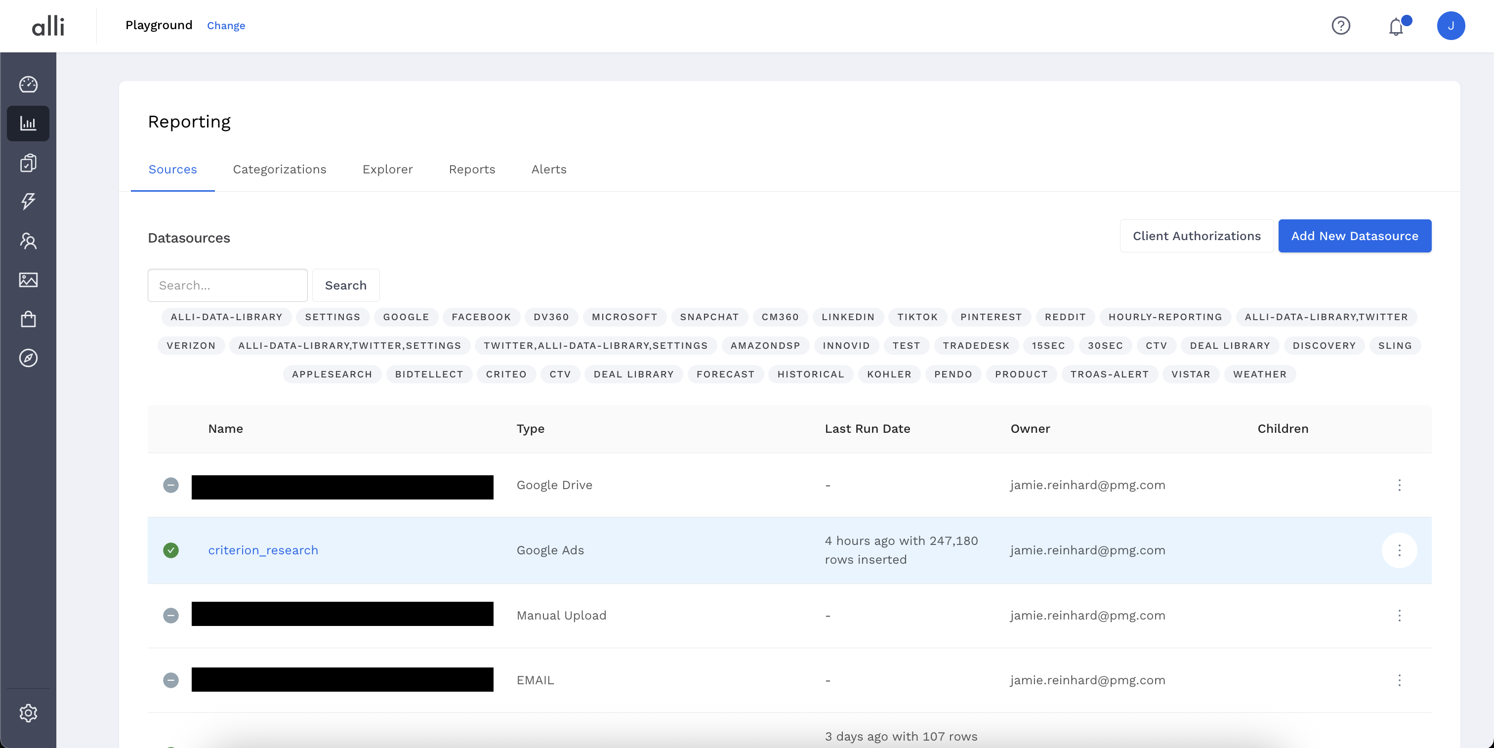Open three-dot menu for Manual Upload row

tap(1399, 615)
